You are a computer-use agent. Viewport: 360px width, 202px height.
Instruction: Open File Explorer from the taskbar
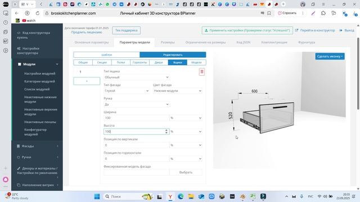coord(191,196)
